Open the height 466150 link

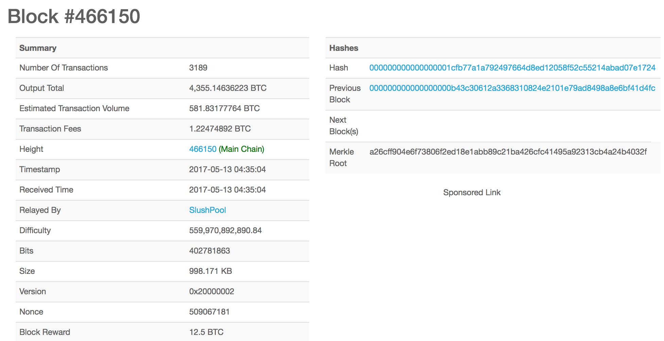pyautogui.click(x=203, y=149)
